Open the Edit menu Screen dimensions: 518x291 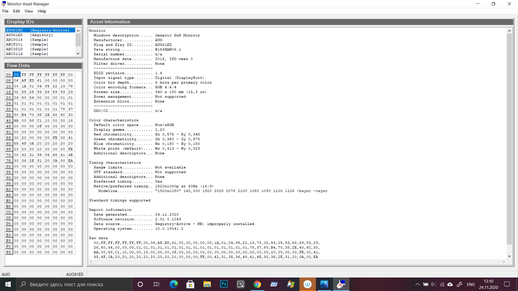(16, 11)
